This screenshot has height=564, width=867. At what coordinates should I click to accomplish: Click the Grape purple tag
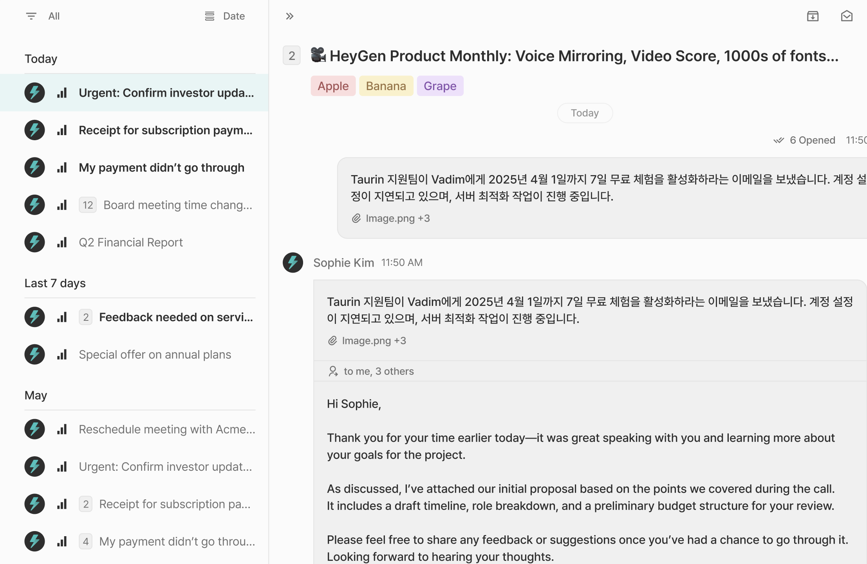(x=440, y=86)
